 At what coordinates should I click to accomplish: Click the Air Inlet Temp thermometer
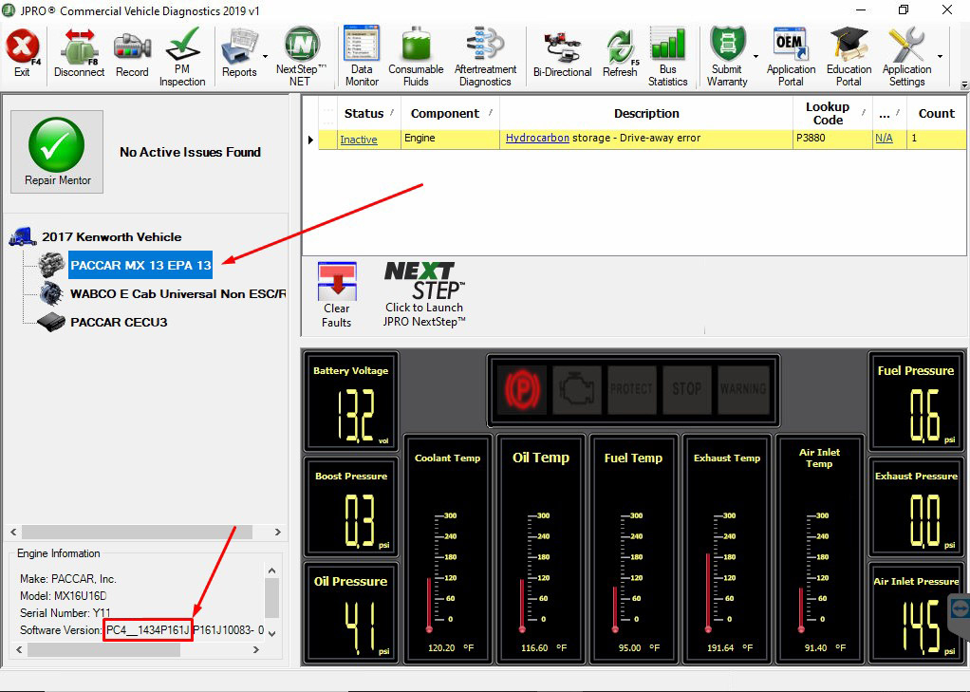coord(820,550)
